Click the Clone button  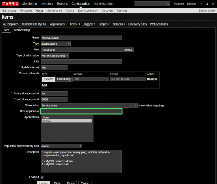tap(57, 183)
